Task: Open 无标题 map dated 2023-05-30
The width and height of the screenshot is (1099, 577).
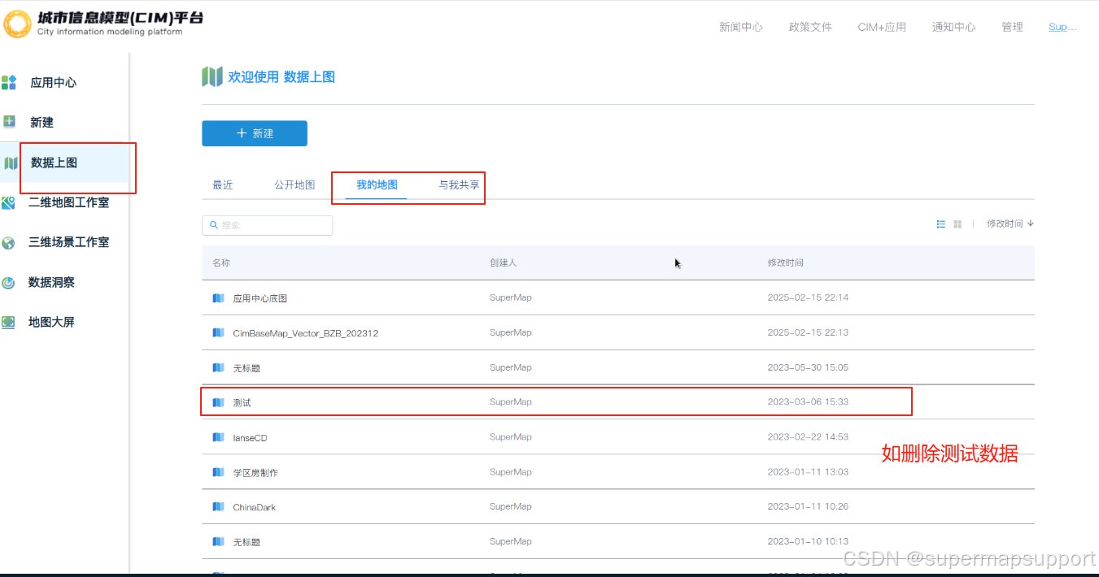Action: (x=618, y=368)
